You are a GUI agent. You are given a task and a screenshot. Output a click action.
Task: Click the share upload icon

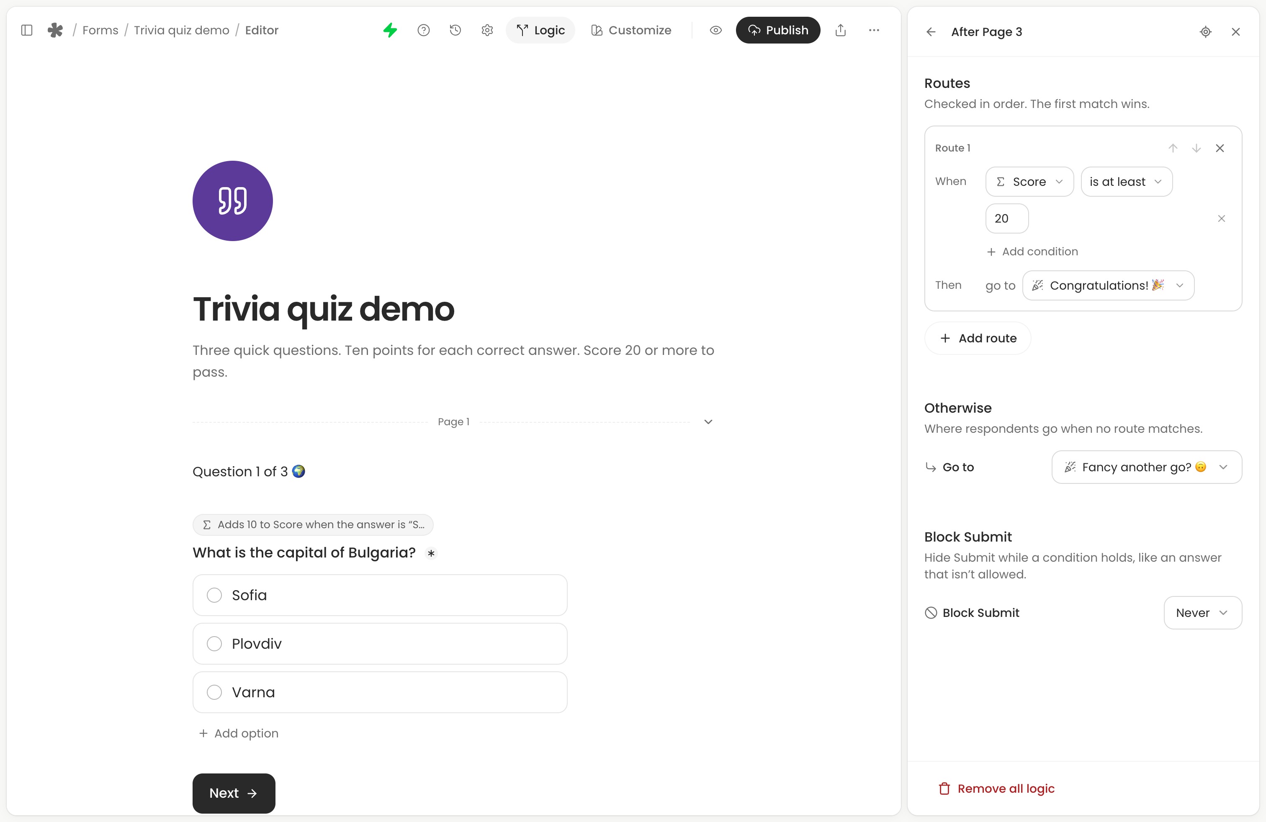[841, 30]
